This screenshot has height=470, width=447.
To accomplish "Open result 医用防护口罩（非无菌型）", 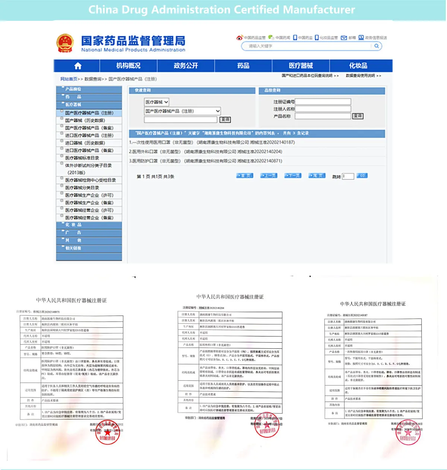I will pos(206,161).
